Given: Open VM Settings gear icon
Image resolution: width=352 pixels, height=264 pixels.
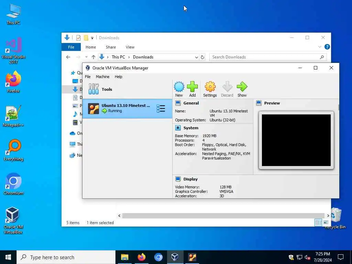Looking at the screenshot, I should tap(210, 89).
